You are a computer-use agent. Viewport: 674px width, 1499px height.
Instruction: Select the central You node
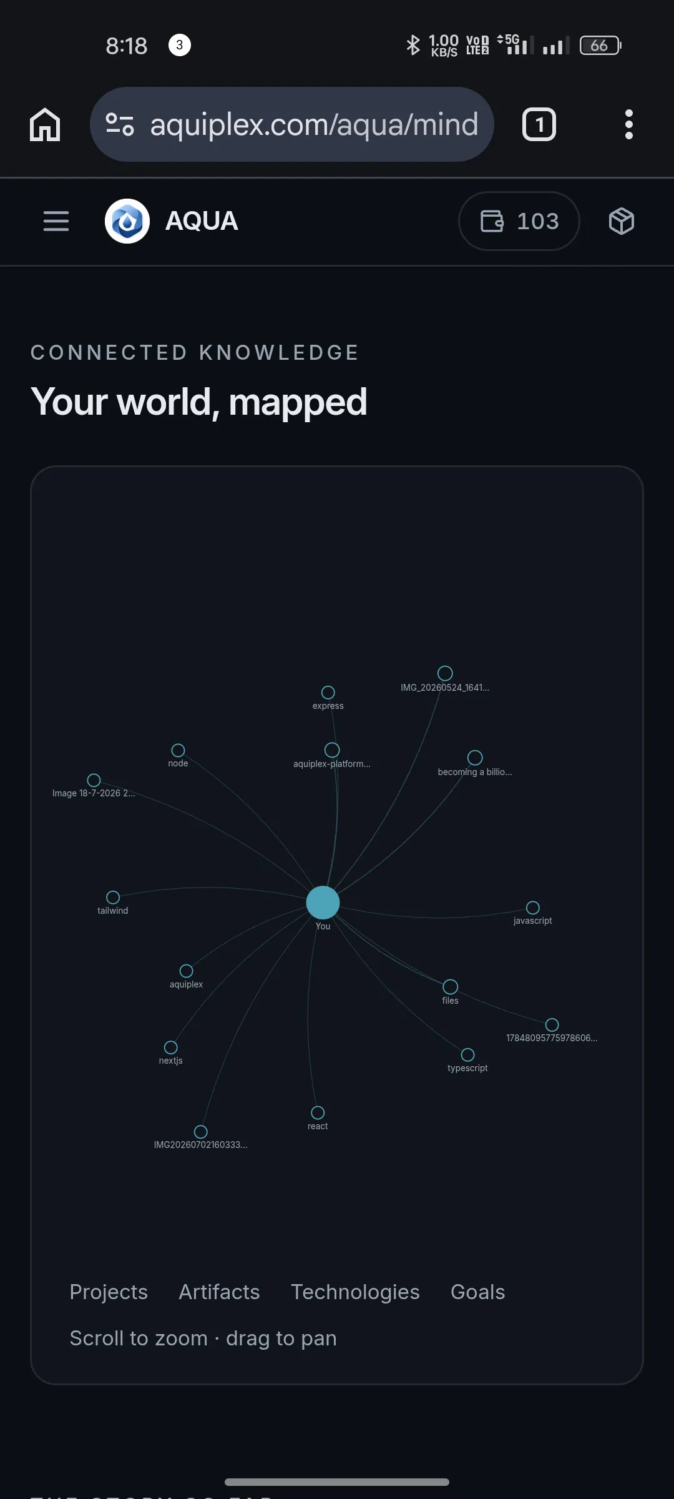(x=323, y=903)
